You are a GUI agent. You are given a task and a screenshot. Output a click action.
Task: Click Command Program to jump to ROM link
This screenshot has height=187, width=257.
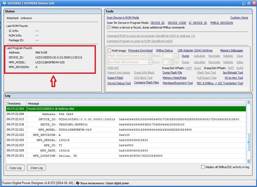pos(140,41)
